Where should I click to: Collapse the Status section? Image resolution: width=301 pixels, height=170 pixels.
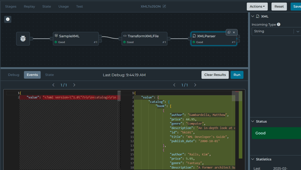click(x=253, y=121)
